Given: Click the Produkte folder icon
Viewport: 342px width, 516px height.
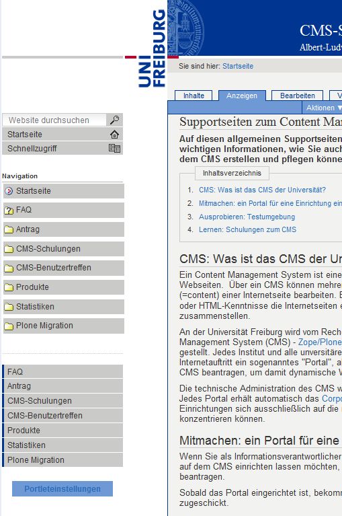Looking at the screenshot, I should point(9,287).
